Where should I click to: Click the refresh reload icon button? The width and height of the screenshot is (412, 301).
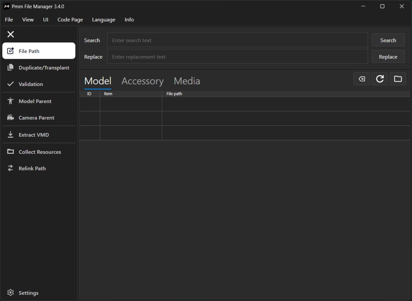[x=380, y=79]
